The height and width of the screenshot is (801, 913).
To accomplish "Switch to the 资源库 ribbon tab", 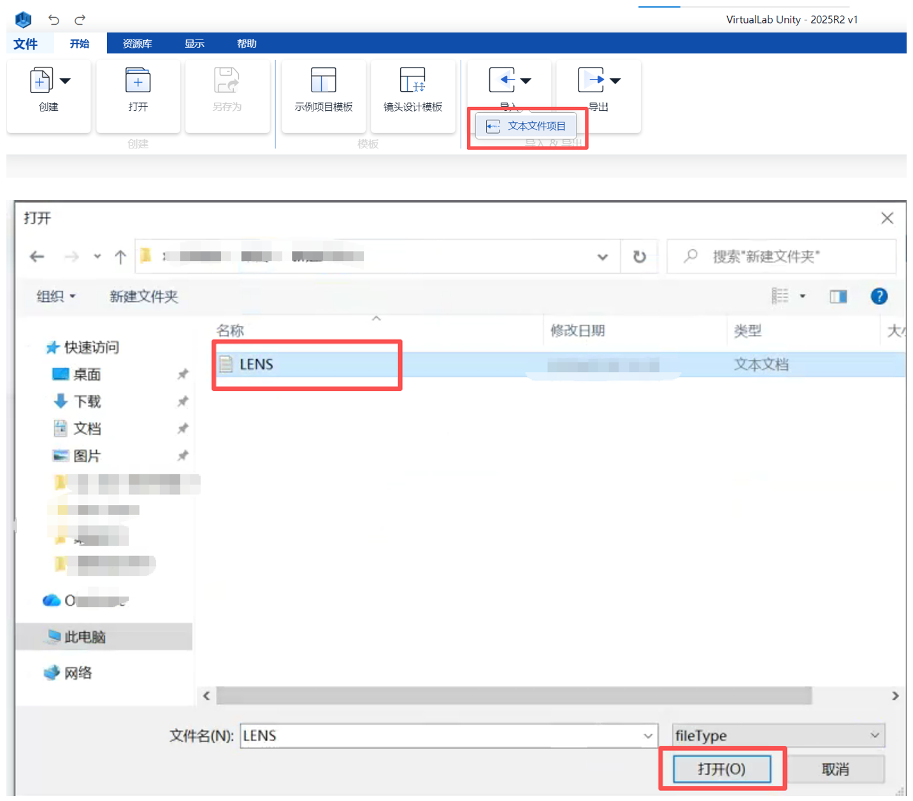I will click(x=137, y=43).
